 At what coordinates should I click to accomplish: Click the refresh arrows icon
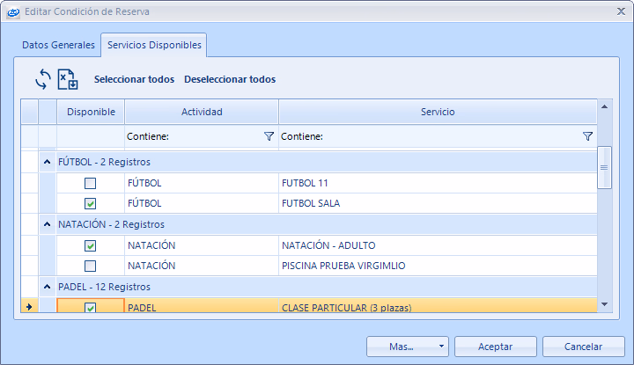(43, 79)
